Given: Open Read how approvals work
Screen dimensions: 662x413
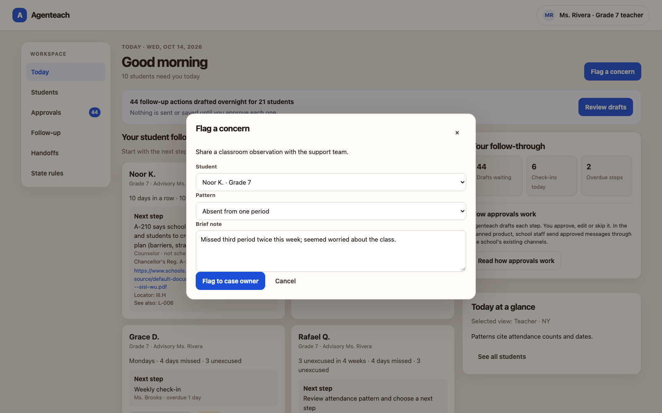Looking at the screenshot, I should pos(516,261).
